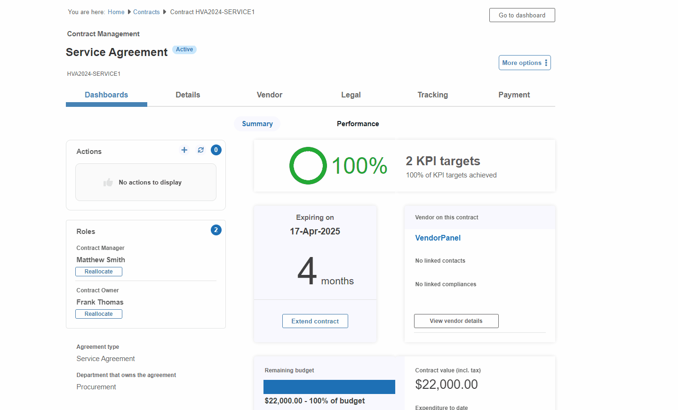Show the Performance dashboard view
The width and height of the screenshot is (678, 410).
tap(358, 124)
